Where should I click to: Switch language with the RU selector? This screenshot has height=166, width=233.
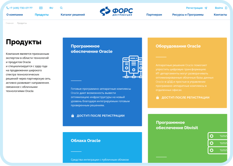pyautogui.click(x=51, y=8)
